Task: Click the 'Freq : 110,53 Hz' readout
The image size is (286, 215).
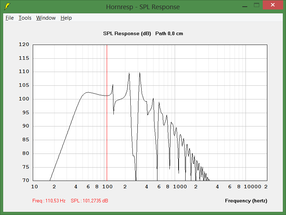Action: click(x=49, y=201)
